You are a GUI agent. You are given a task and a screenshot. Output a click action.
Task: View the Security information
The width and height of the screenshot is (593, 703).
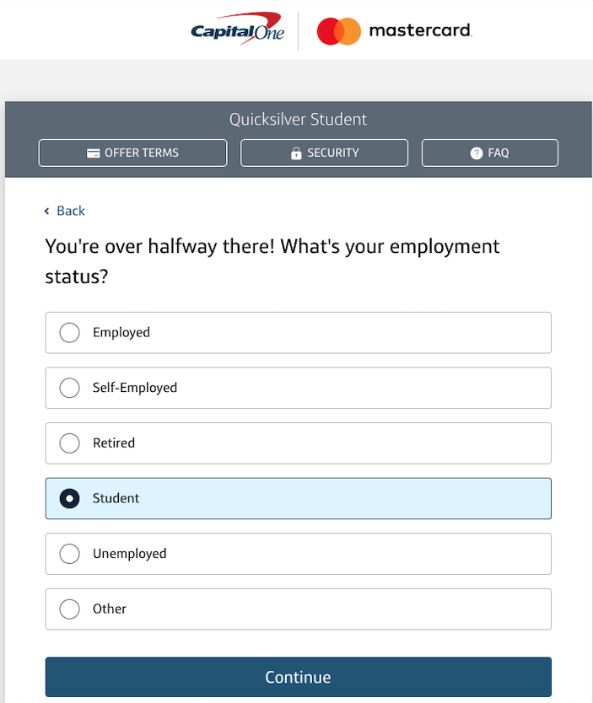(324, 153)
